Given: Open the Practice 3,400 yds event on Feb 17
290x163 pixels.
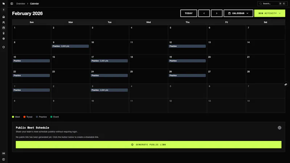Looking at the screenshot, I should [x=109, y=61].
